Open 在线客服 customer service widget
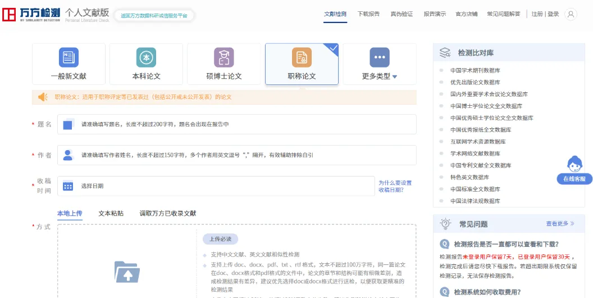Image resolution: width=593 pixels, height=298 pixels. click(574, 170)
